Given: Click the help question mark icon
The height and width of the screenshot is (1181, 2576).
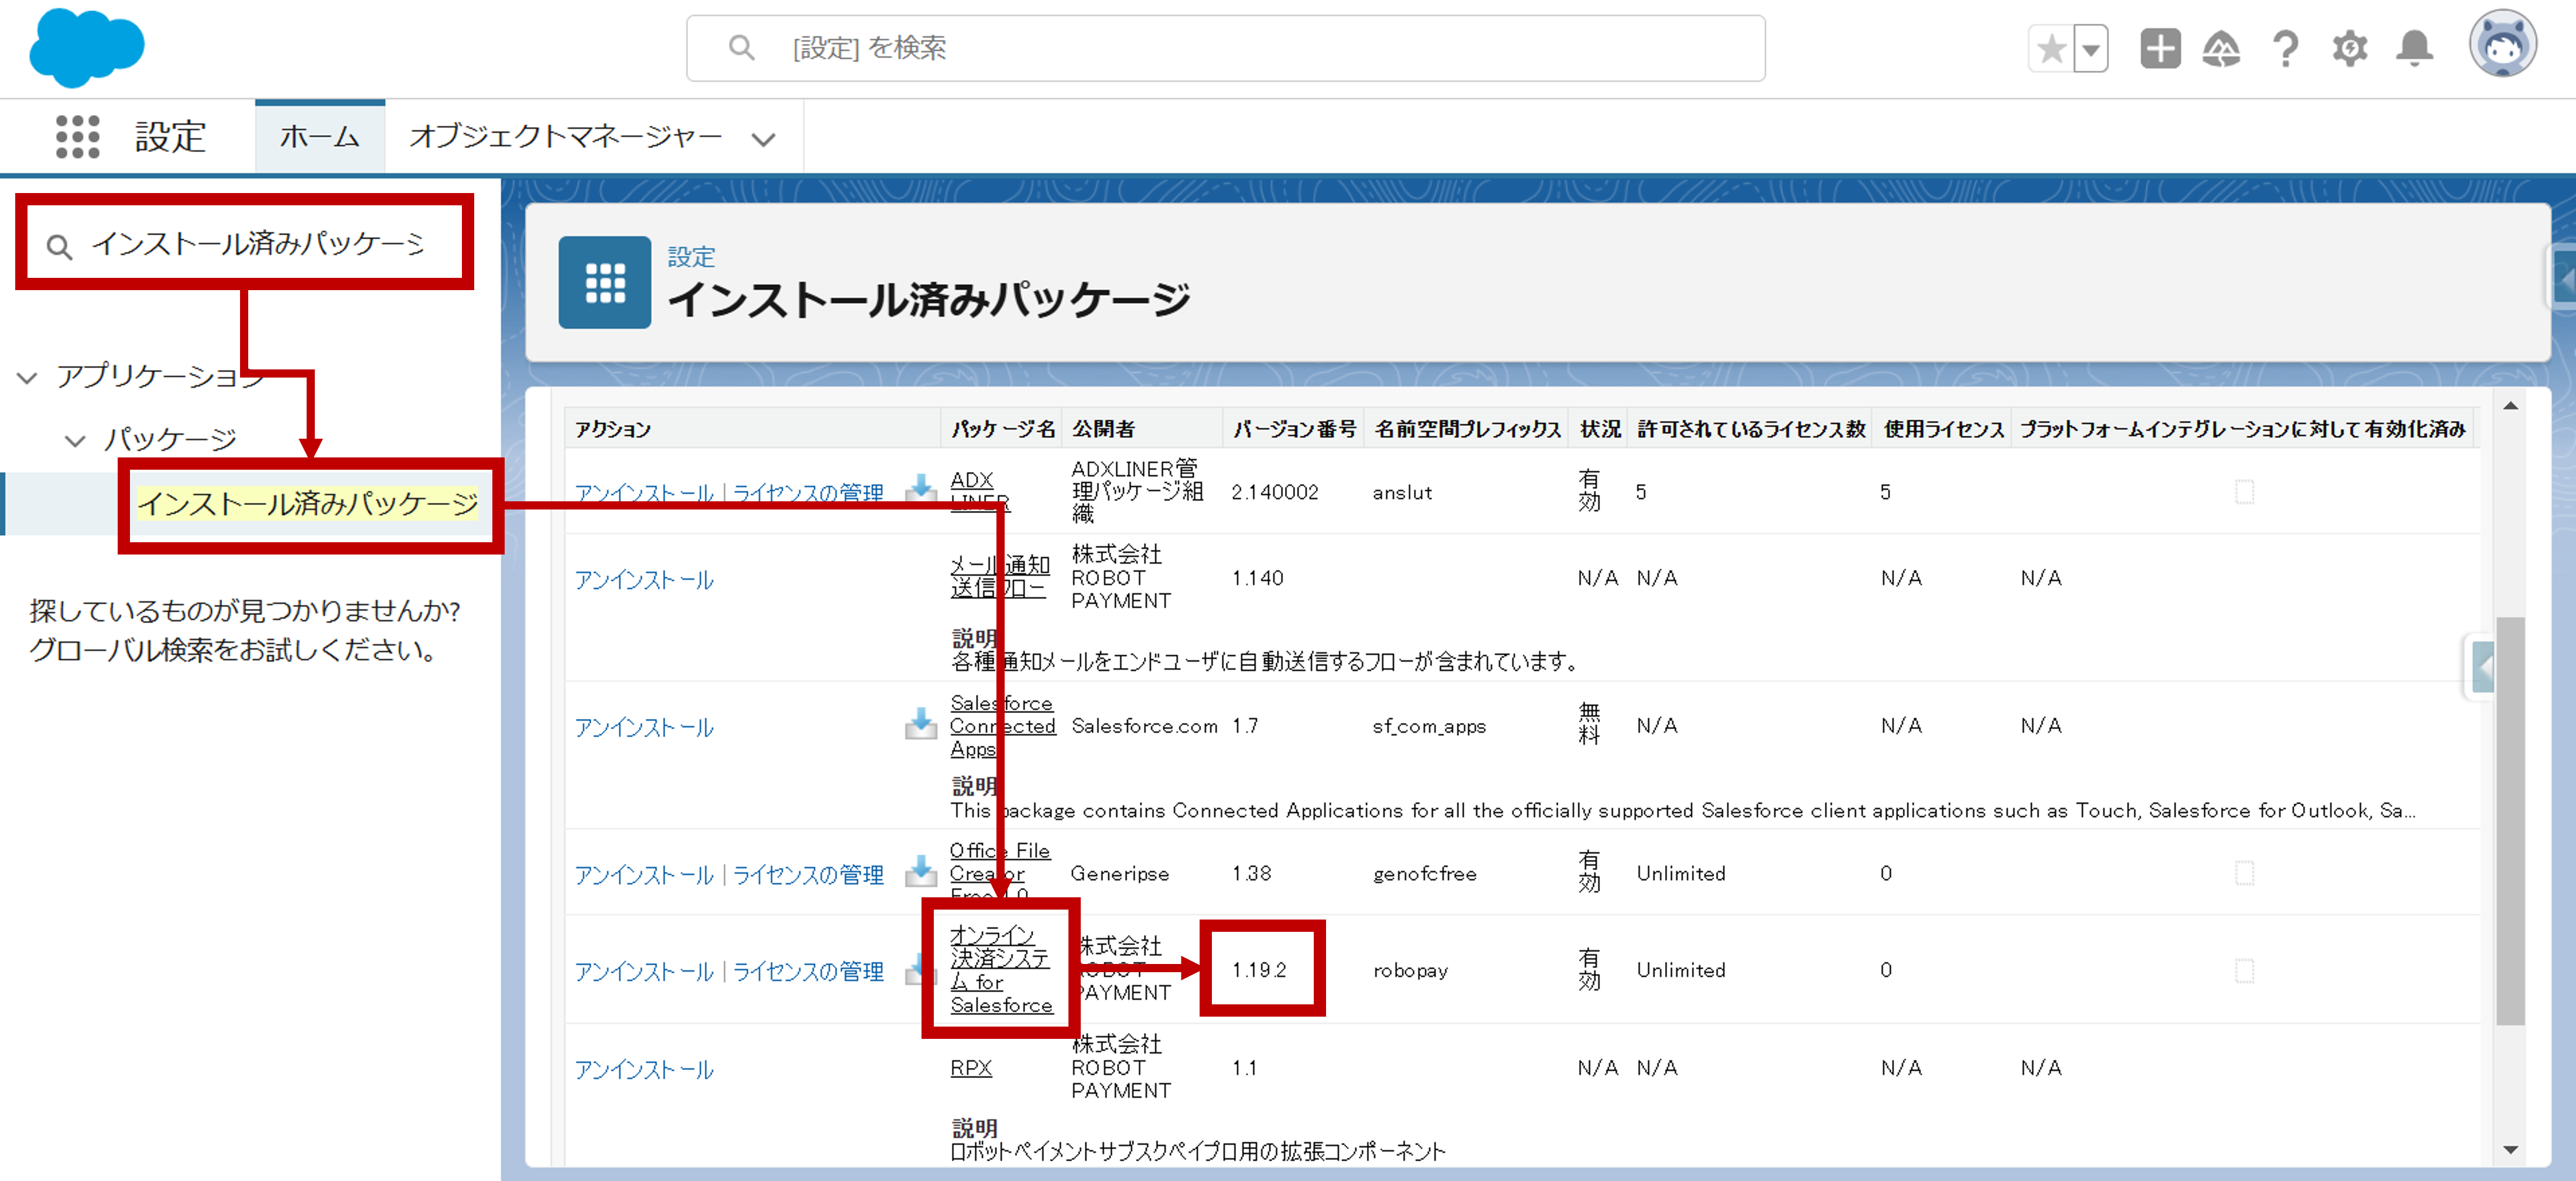Looking at the screenshot, I should point(2286,47).
